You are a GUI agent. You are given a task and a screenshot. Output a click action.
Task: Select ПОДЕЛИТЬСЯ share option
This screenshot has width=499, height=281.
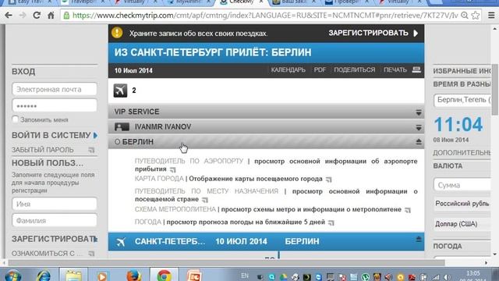coord(355,69)
